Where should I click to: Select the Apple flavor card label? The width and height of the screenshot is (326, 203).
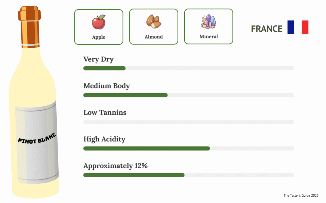click(x=99, y=37)
